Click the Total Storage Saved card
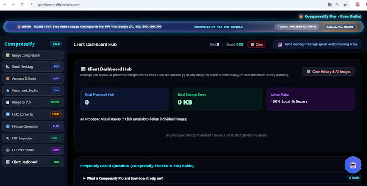 pyautogui.click(x=217, y=99)
